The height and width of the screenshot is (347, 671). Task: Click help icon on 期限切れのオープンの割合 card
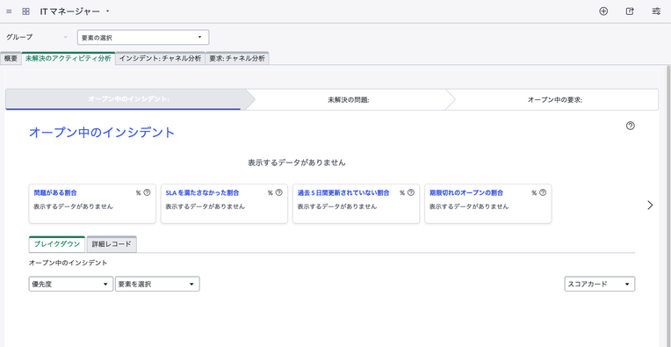[x=543, y=192]
